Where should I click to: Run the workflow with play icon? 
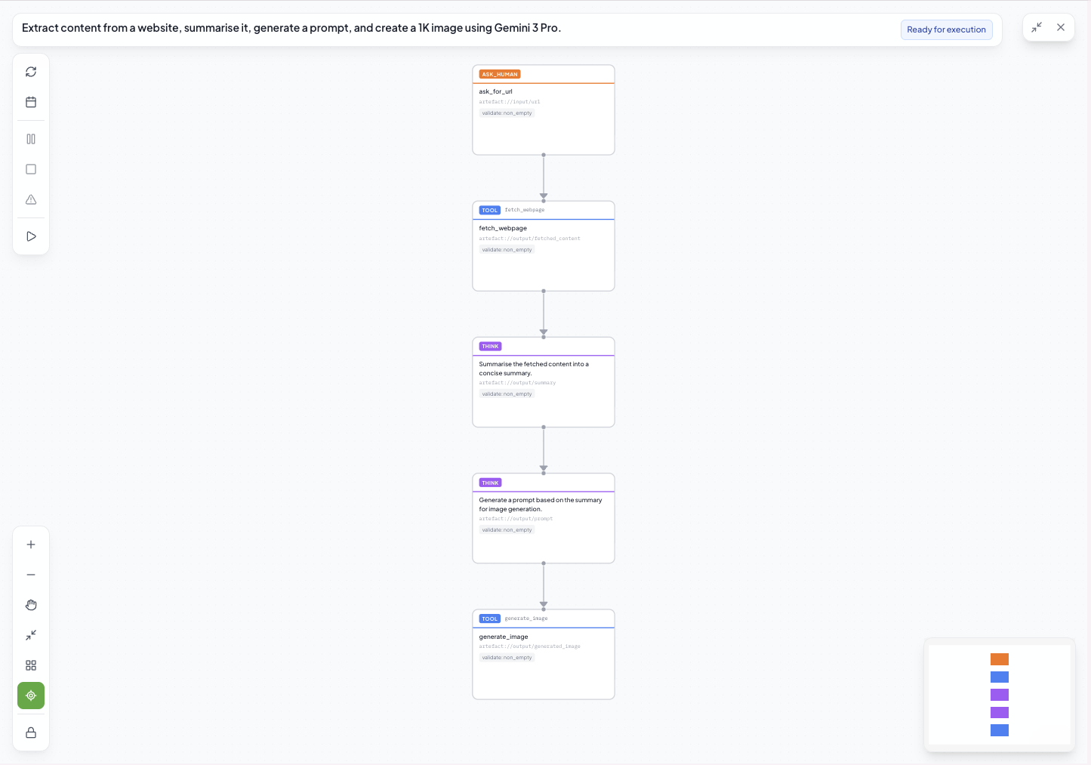(x=31, y=236)
